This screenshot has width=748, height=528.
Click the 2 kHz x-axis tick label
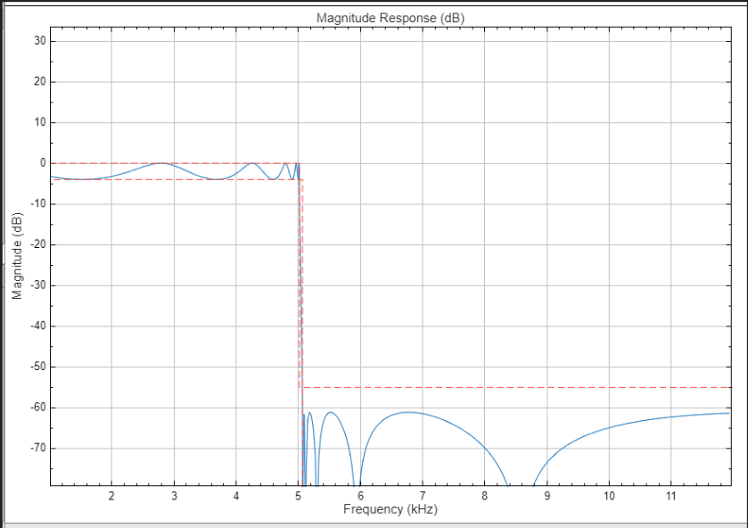(x=111, y=495)
